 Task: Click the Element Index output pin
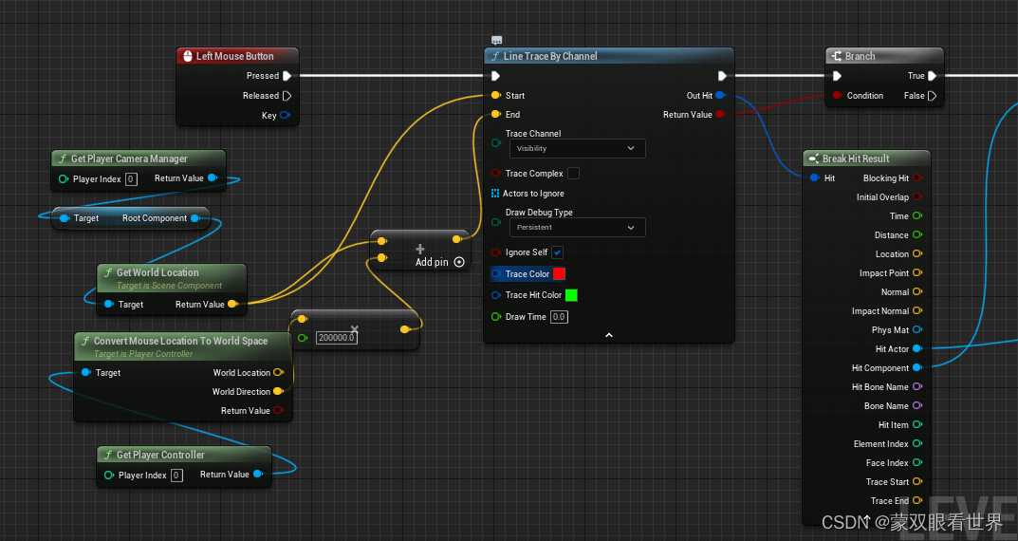917,443
